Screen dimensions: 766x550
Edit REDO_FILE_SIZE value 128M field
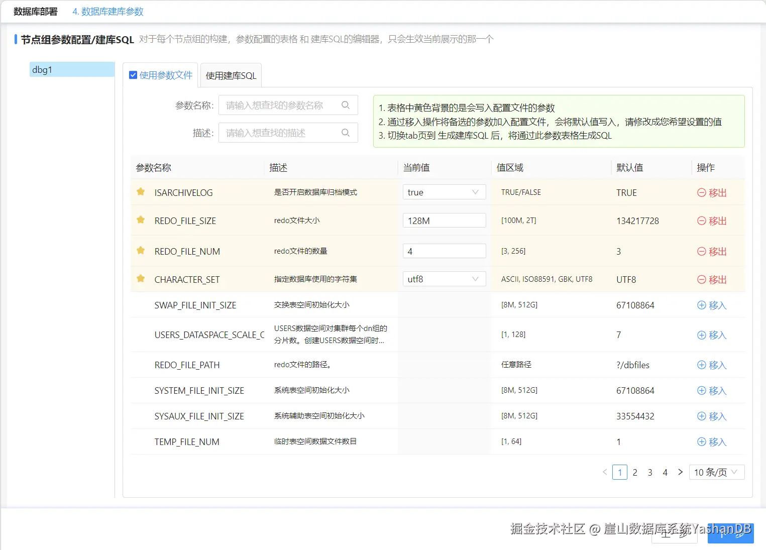pos(444,221)
